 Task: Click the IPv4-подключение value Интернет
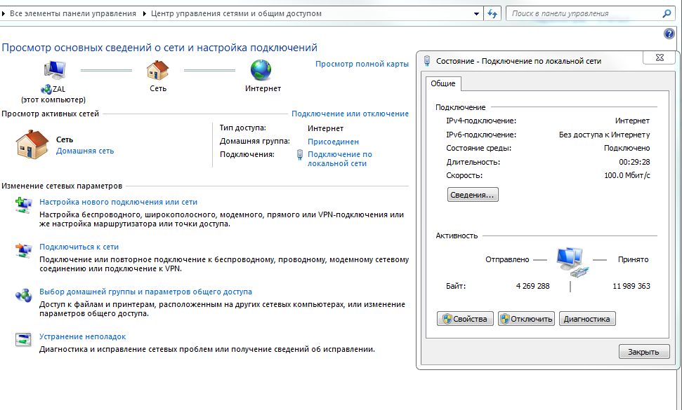[x=632, y=121]
